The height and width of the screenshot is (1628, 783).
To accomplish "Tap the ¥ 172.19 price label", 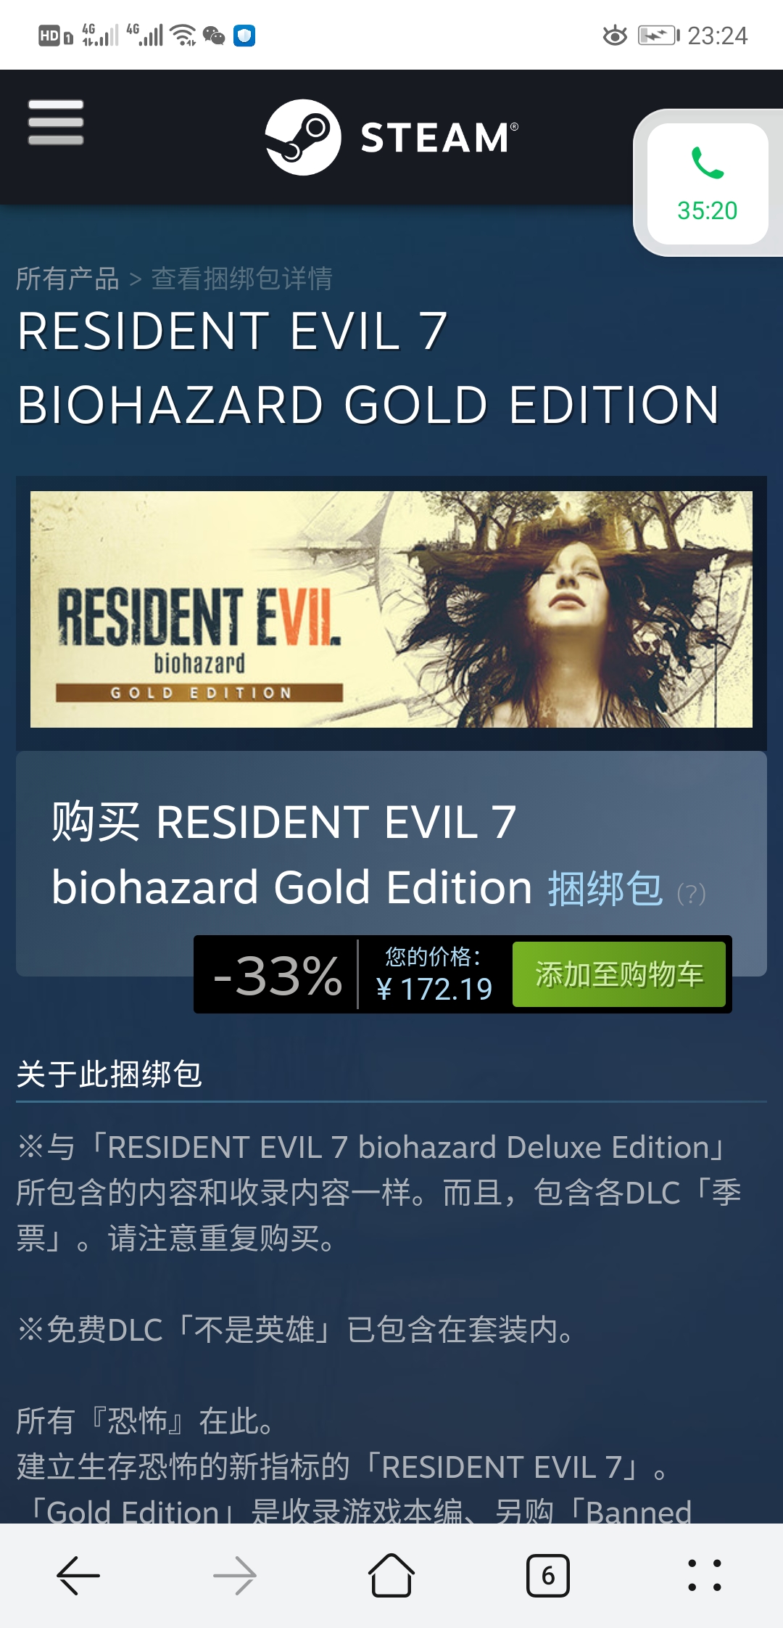I will click(x=434, y=989).
